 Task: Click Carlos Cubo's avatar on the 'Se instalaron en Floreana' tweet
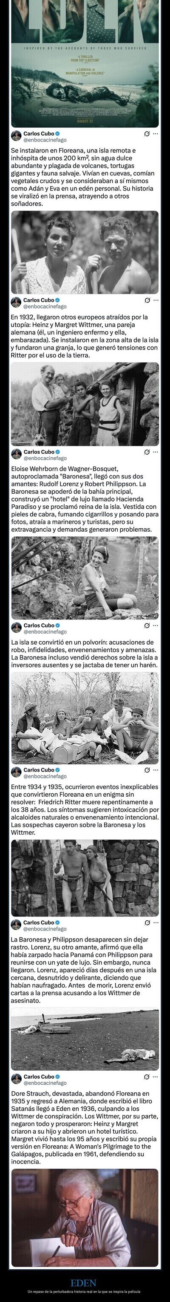point(16,137)
